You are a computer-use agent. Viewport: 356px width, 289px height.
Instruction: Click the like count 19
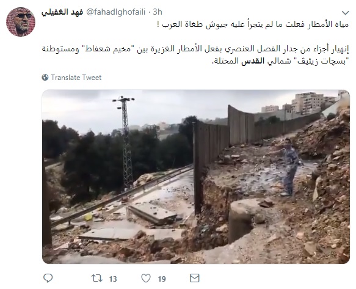pos(162,279)
